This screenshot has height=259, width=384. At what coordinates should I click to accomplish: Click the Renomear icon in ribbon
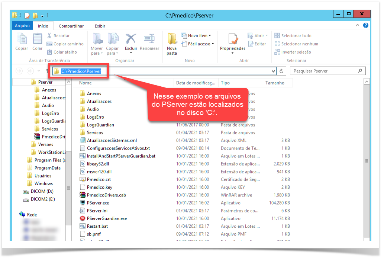click(x=149, y=39)
